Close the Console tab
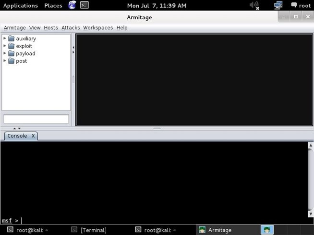The height and width of the screenshot is (235, 314). (x=33, y=136)
